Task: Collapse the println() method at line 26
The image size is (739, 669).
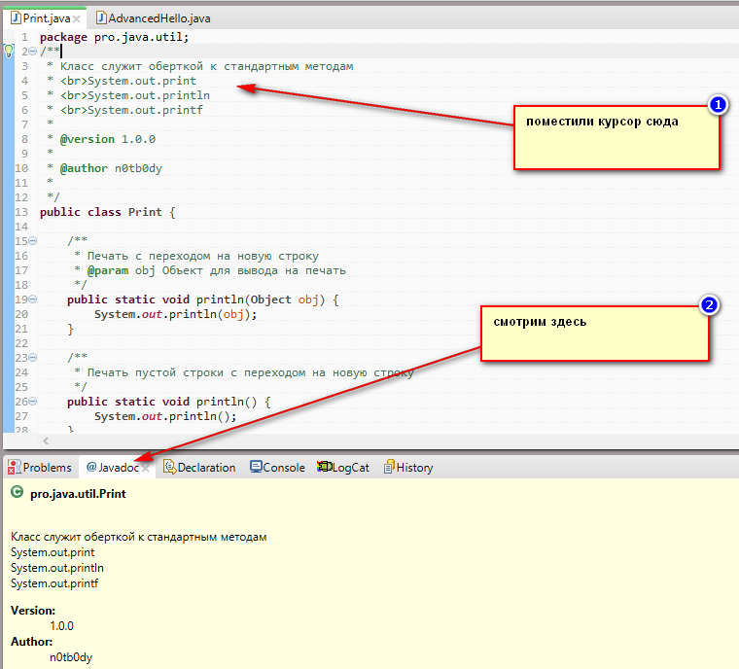Action: point(32,402)
